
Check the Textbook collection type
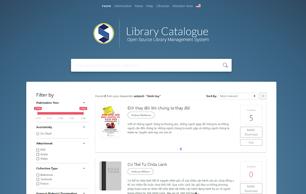(38, 179)
